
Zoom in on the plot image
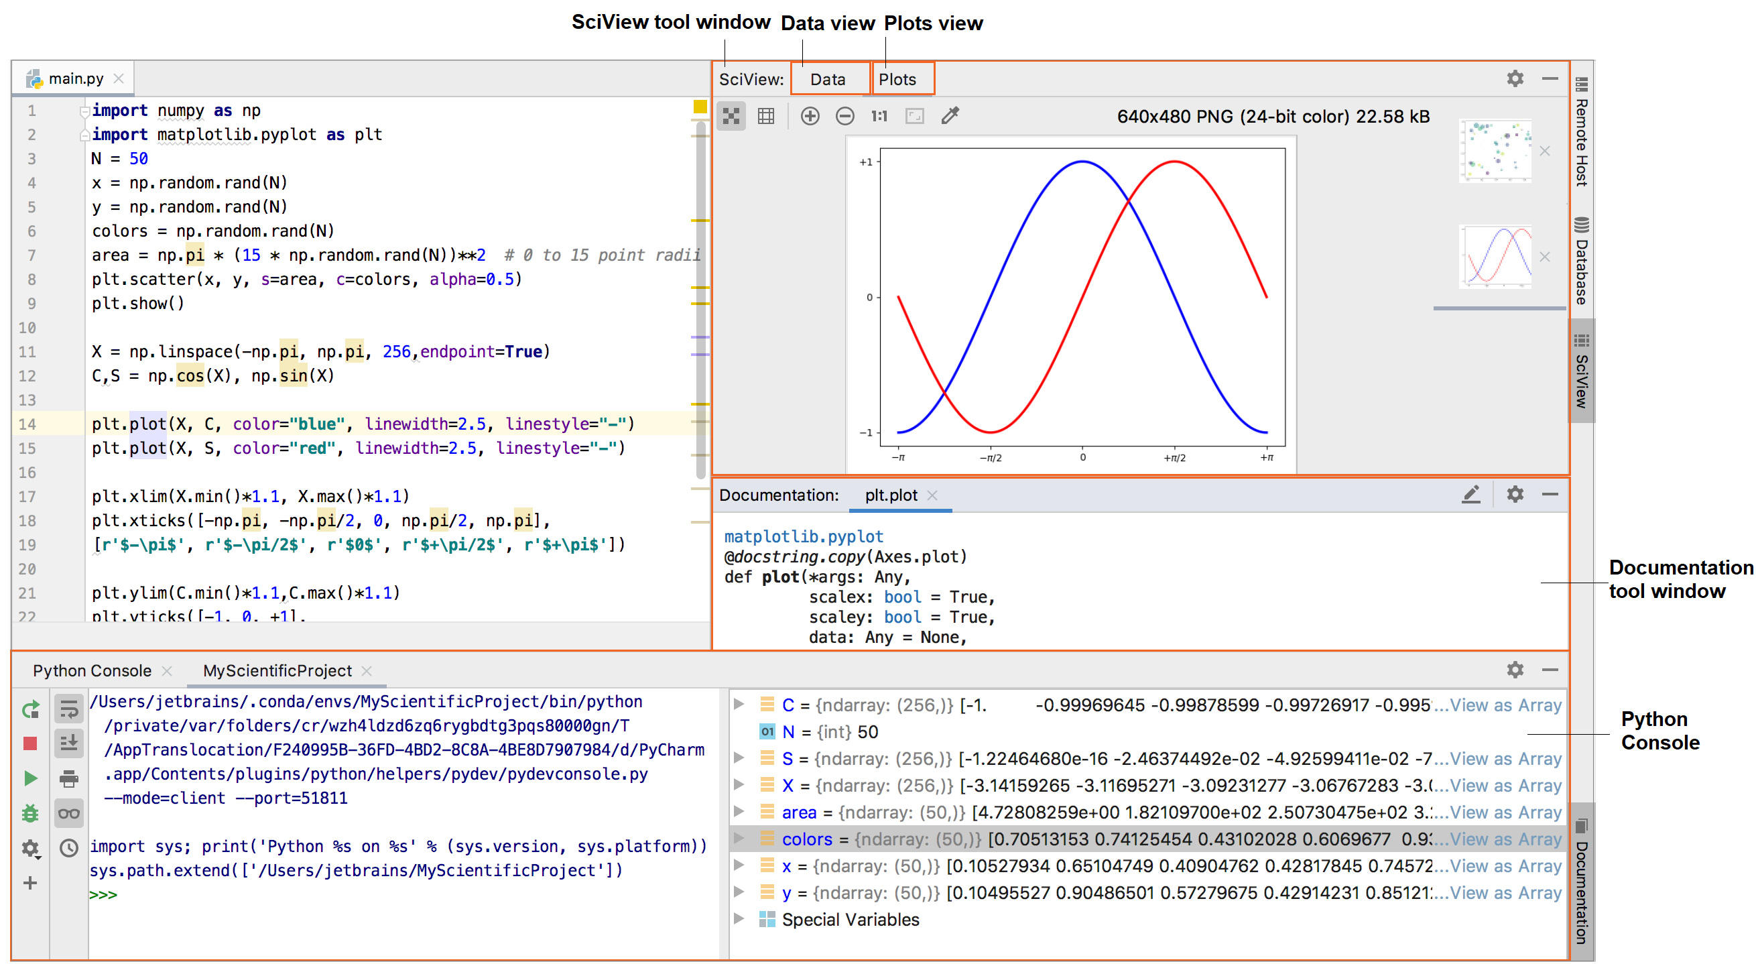point(810,116)
